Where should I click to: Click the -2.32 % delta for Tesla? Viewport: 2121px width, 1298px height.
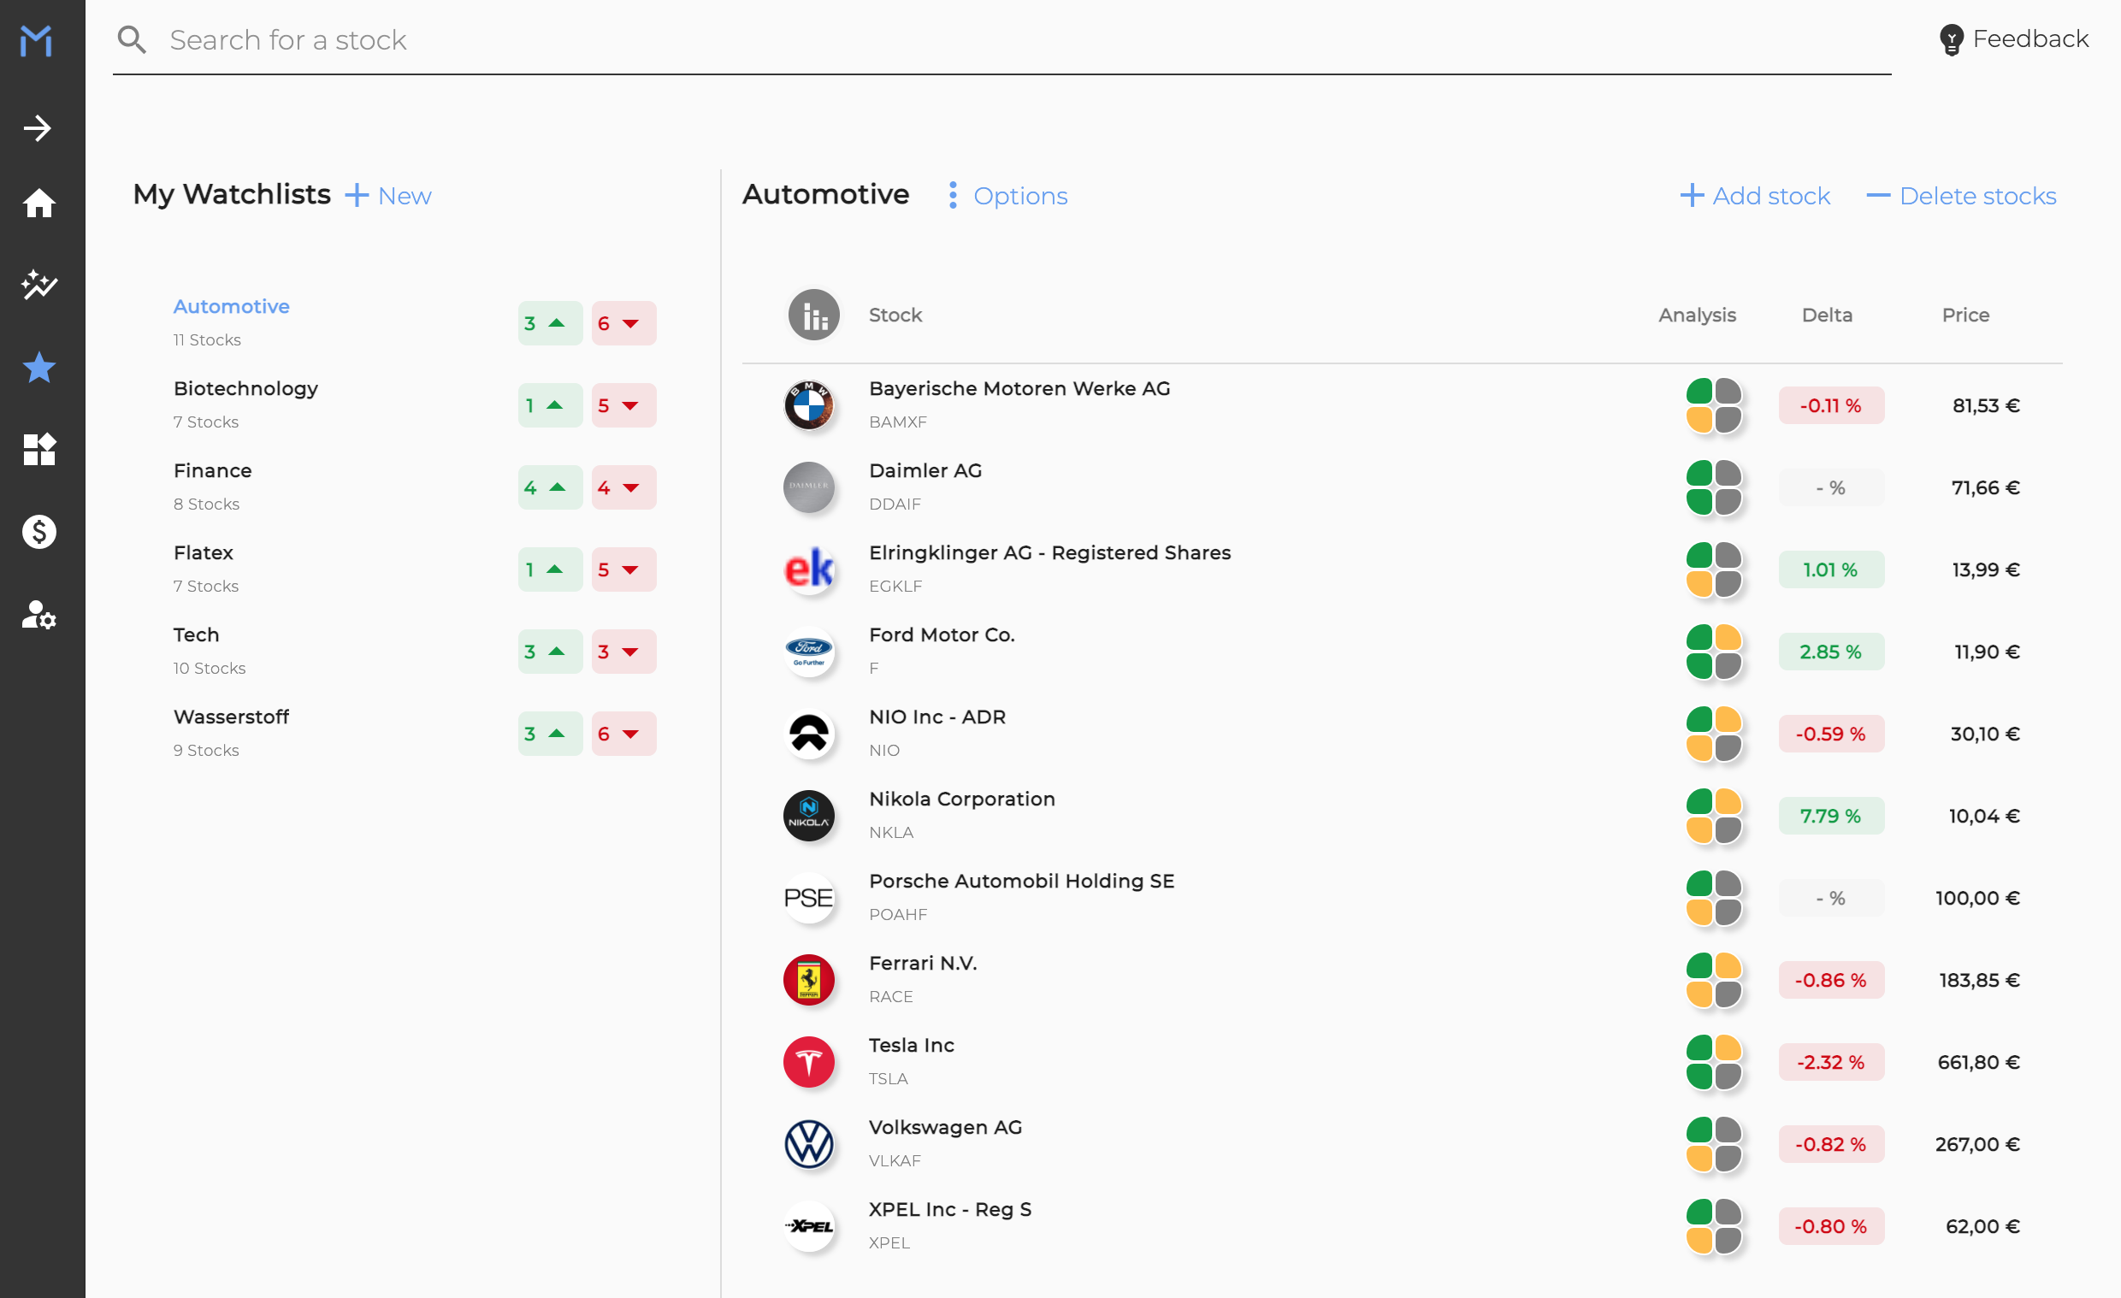1831,1062
